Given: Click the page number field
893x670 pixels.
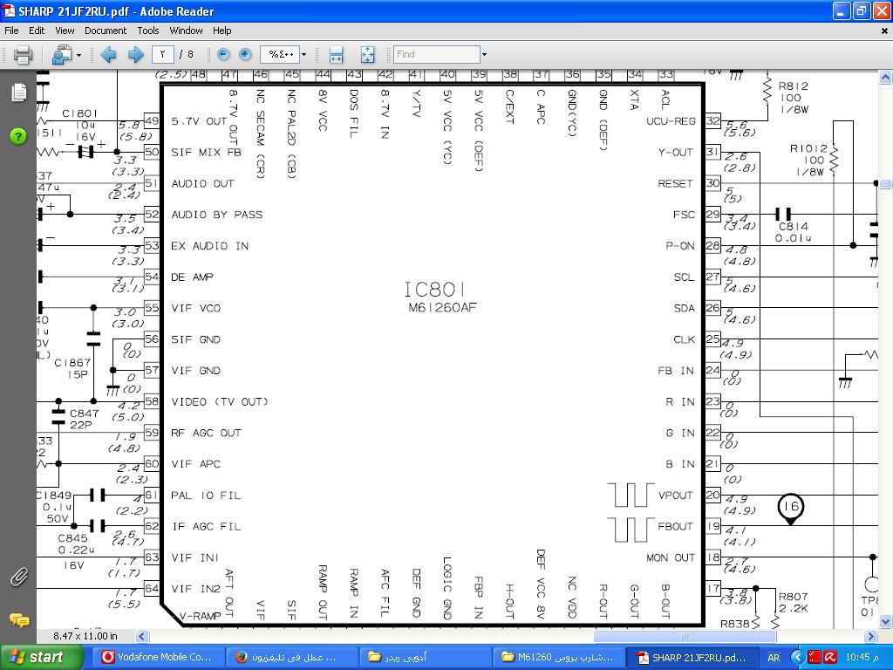Looking at the screenshot, I should (x=163, y=55).
